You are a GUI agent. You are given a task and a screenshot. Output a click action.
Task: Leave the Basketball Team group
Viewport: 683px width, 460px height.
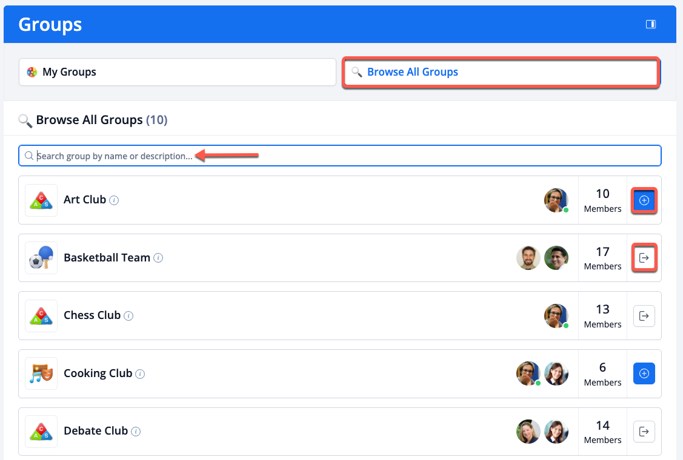644,258
